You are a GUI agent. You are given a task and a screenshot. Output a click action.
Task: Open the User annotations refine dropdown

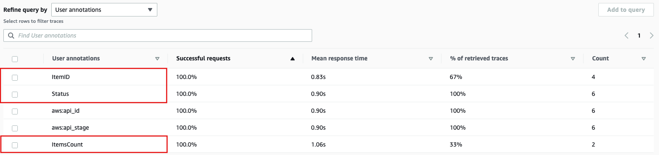[104, 10]
